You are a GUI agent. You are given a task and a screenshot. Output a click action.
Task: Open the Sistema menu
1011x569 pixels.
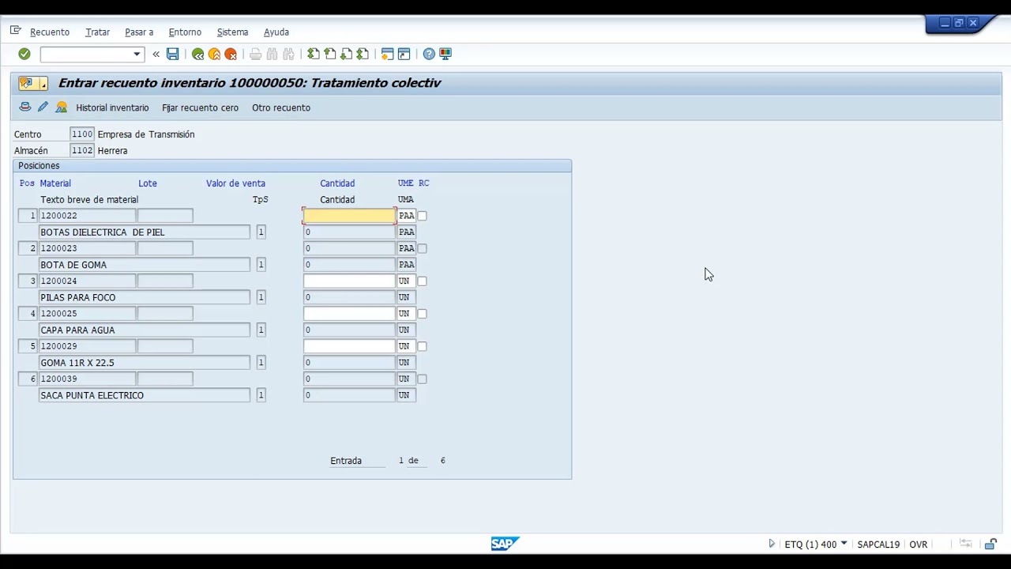[232, 32]
